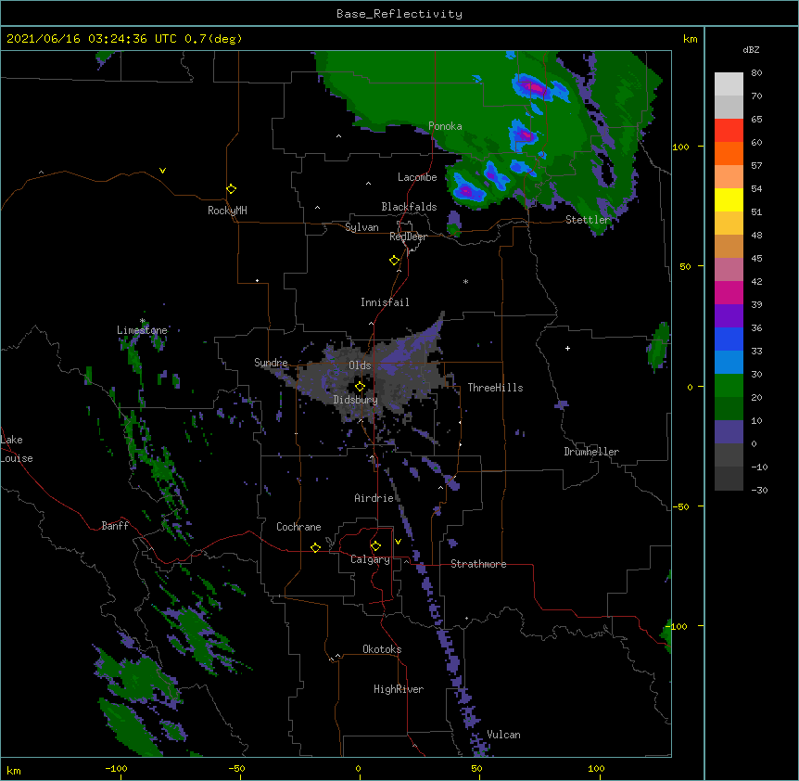This screenshot has height=781, width=799.
Task: Click the Sylvan label on map
Action: (x=361, y=227)
